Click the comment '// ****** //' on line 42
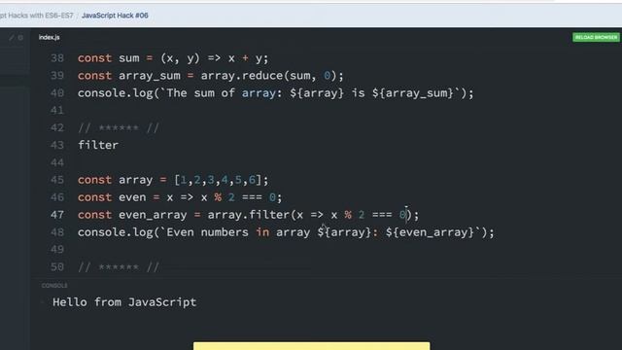This screenshot has height=350, width=622. 119,127
